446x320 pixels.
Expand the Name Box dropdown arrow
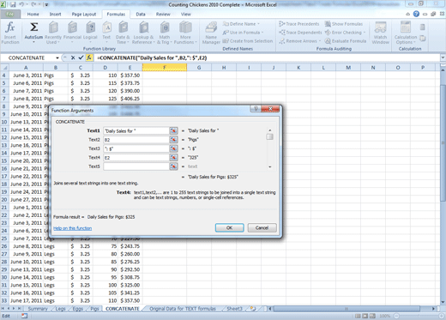[57, 58]
